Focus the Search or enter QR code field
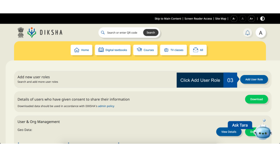Screen dimensions: 280x157 pos(123,33)
